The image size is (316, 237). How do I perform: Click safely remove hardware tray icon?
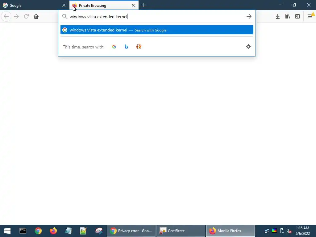(x=282, y=231)
